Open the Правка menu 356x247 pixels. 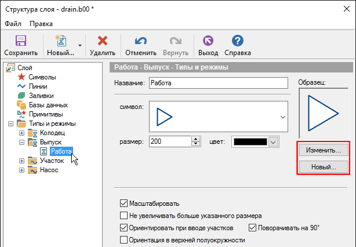tap(41, 24)
